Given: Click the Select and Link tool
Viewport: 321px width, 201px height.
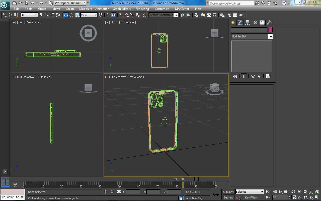Looking at the screenshot, I should point(5,15).
